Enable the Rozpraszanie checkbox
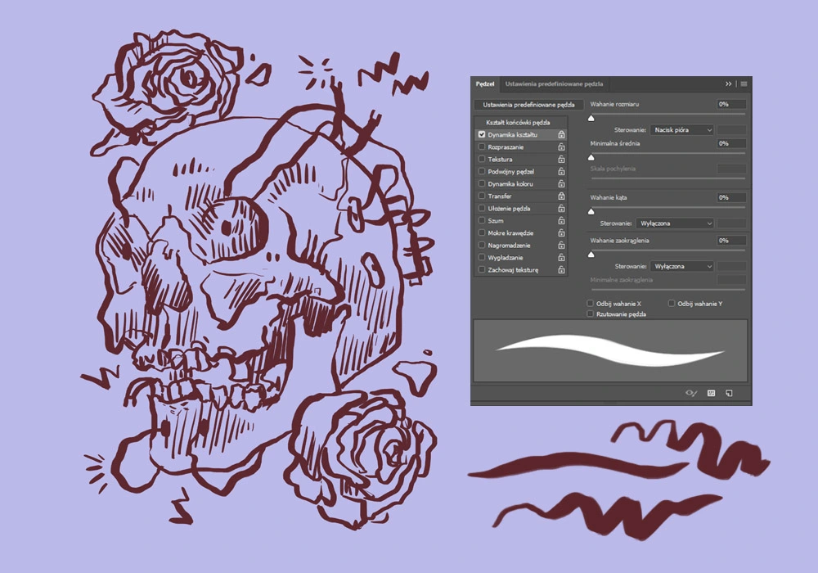The image size is (818, 573). [x=482, y=147]
